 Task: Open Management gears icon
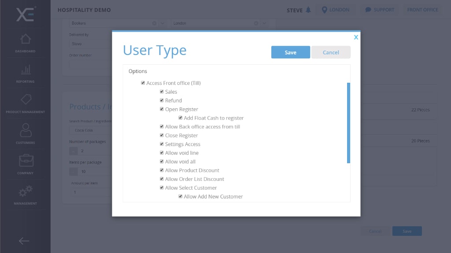pyautogui.click(x=25, y=191)
